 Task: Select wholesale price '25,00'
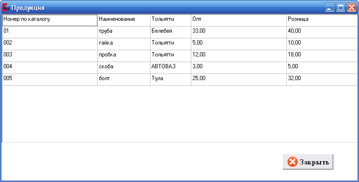[x=239, y=80]
